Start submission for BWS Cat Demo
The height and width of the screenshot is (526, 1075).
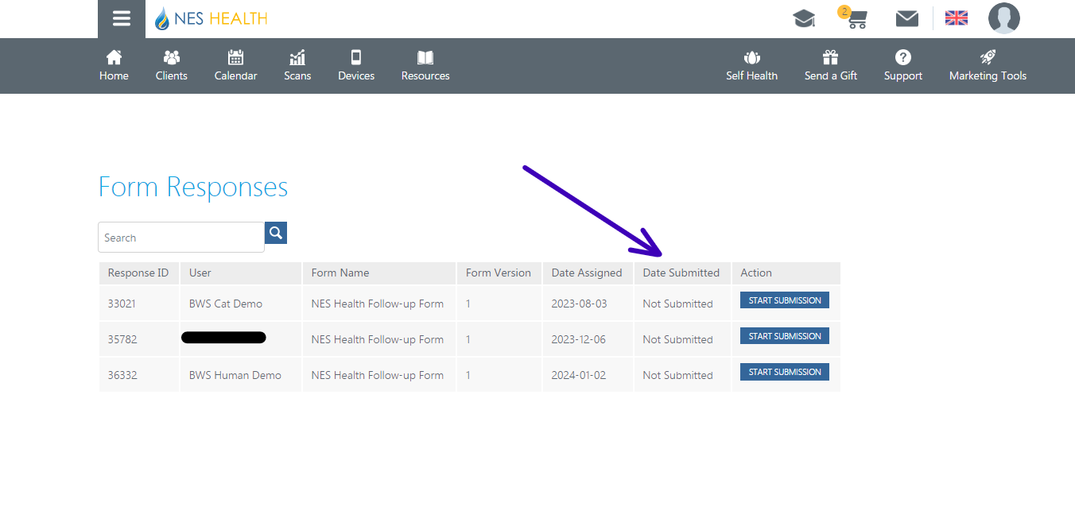point(785,300)
